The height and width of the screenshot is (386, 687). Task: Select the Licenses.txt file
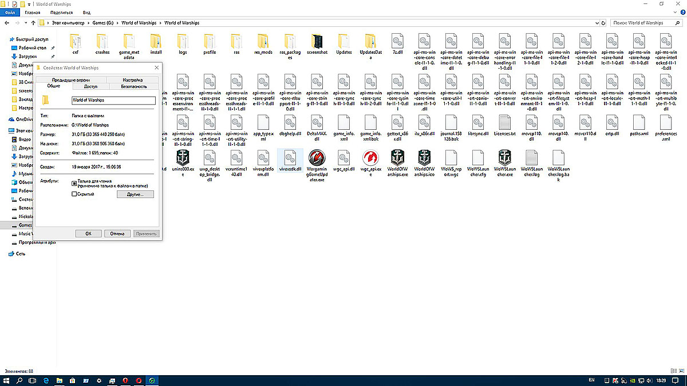504,125
